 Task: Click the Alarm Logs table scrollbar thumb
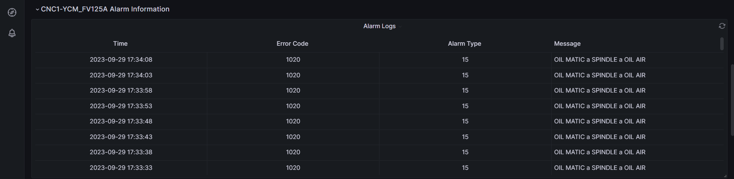pyautogui.click(x=722, y=44)
